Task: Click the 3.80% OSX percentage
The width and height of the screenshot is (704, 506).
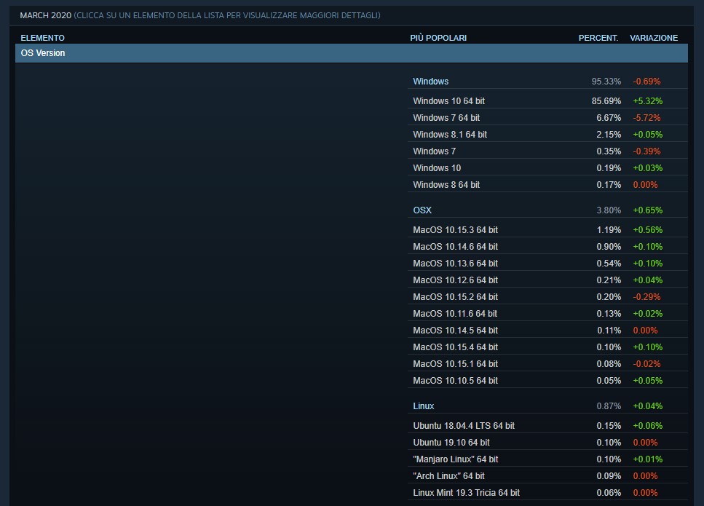Action: pos(609,210)
